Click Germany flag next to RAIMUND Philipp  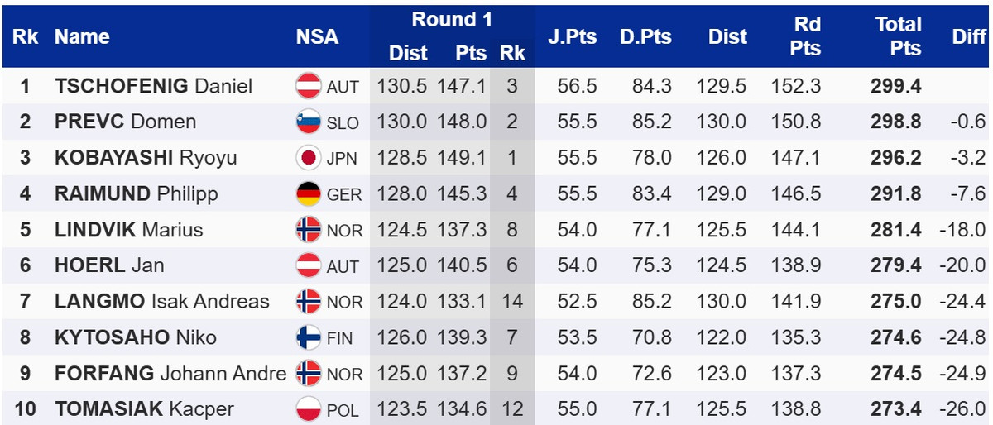pyautogui.click(x=309, y=194)
